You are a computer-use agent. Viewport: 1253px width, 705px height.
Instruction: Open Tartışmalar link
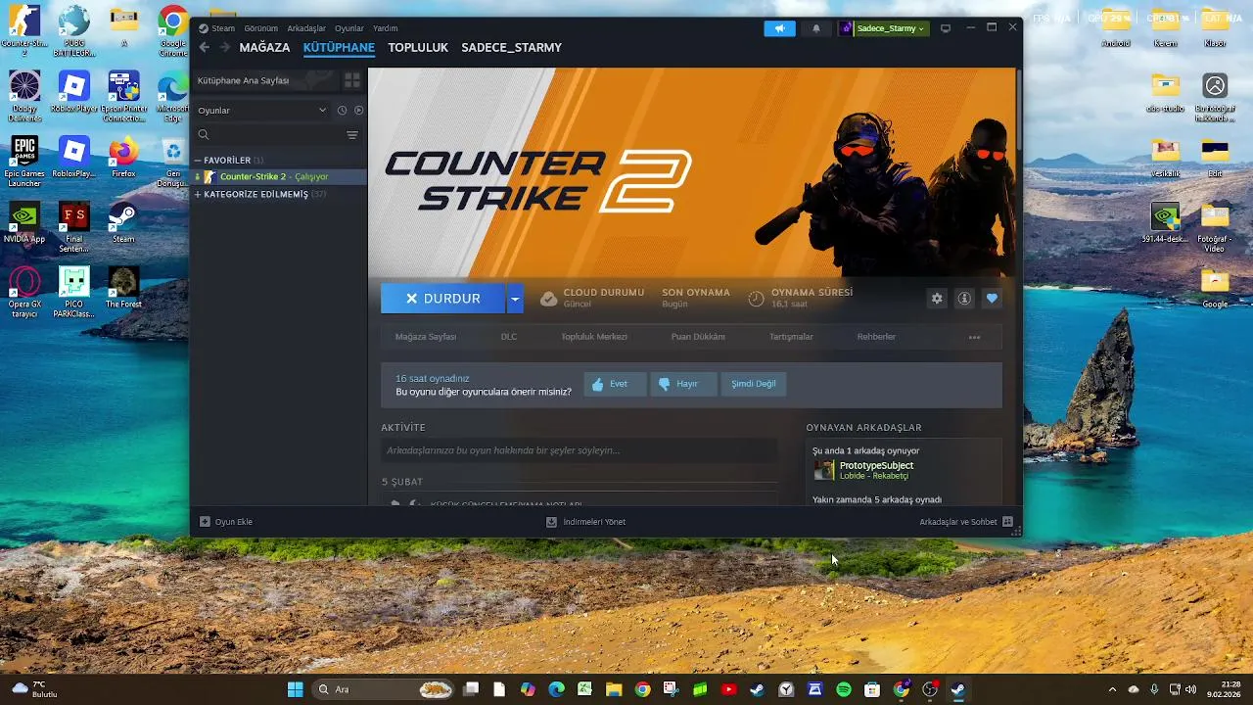[x=791, y=337]
